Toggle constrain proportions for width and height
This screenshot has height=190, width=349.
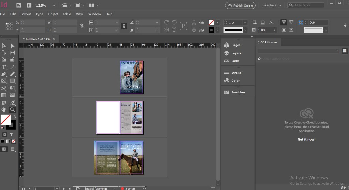click(82, 26)
